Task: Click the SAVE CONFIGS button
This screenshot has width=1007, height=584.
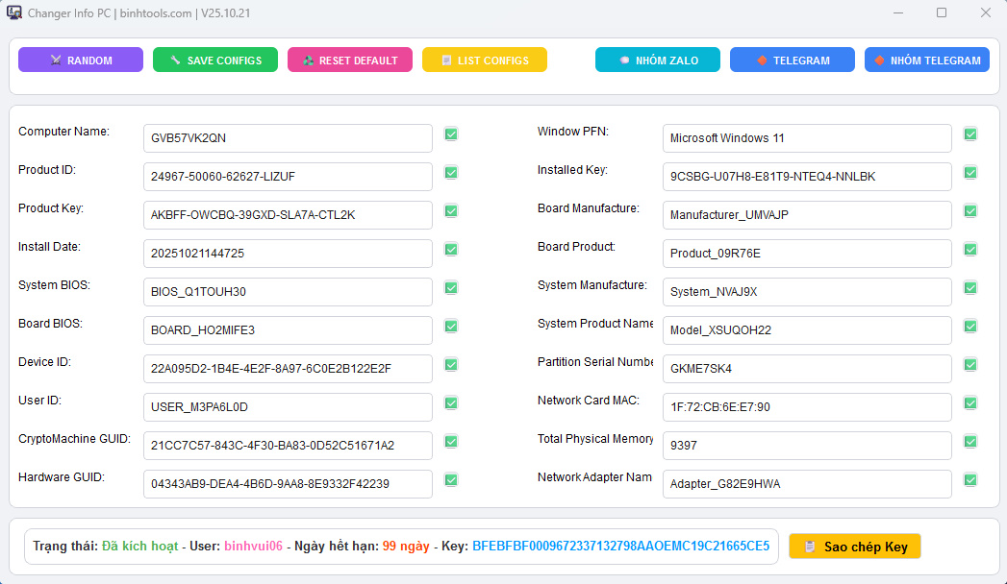Action: click(215, 61)
